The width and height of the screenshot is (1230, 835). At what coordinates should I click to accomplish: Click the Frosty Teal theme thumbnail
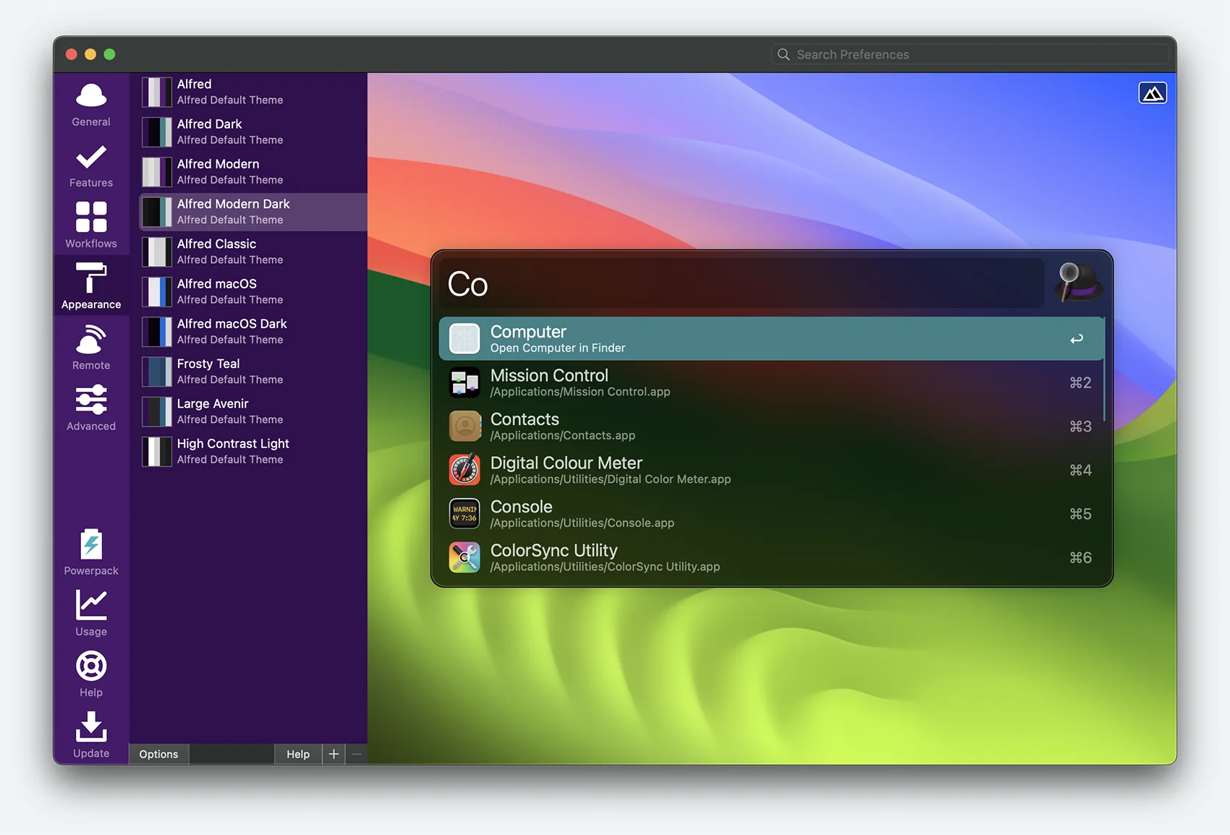click(156, 372)
